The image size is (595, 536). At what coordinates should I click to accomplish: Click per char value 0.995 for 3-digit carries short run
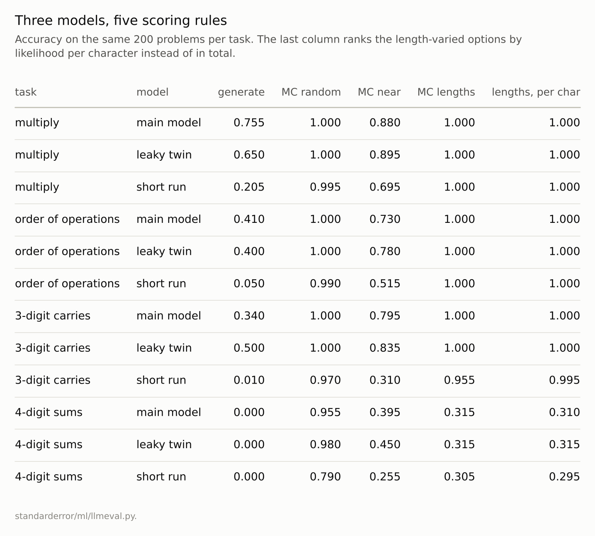point(564,380)
